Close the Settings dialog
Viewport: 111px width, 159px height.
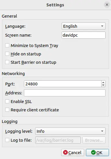pyautogui.click(x=107, y=5)
